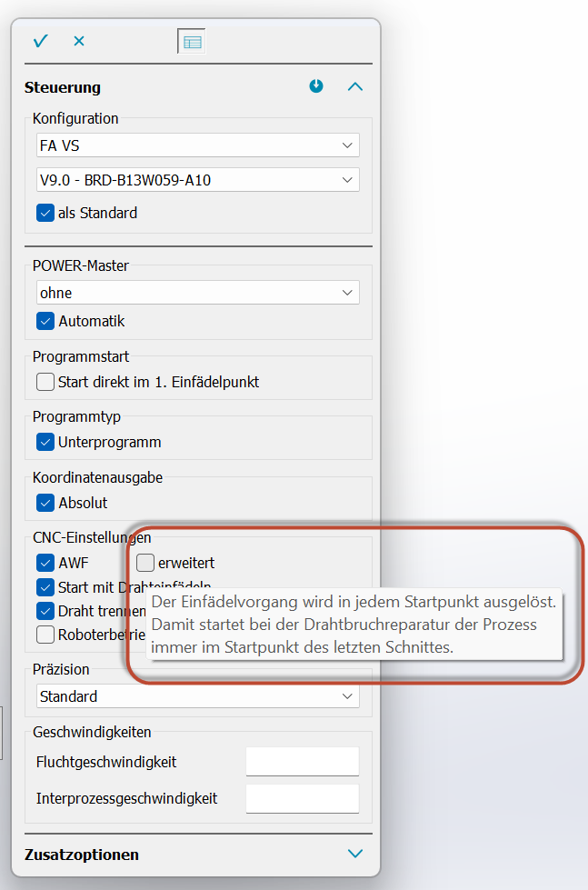This screenshot has width=588, height=890.
Task: Open the table view icon at top
Action: point(192,42)
